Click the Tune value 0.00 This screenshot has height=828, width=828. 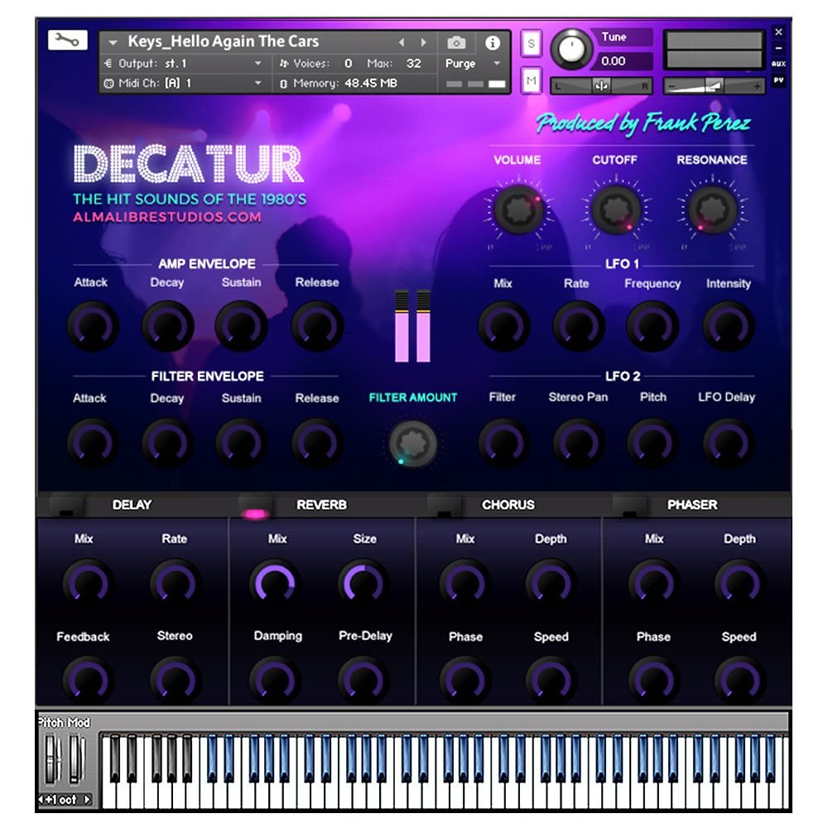tap(613, 61)
